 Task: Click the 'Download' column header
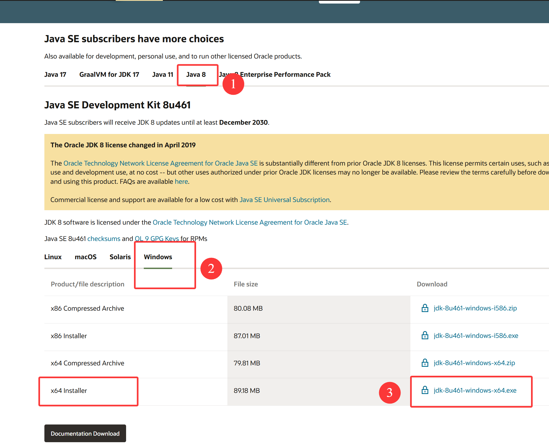tap(432, 284)
